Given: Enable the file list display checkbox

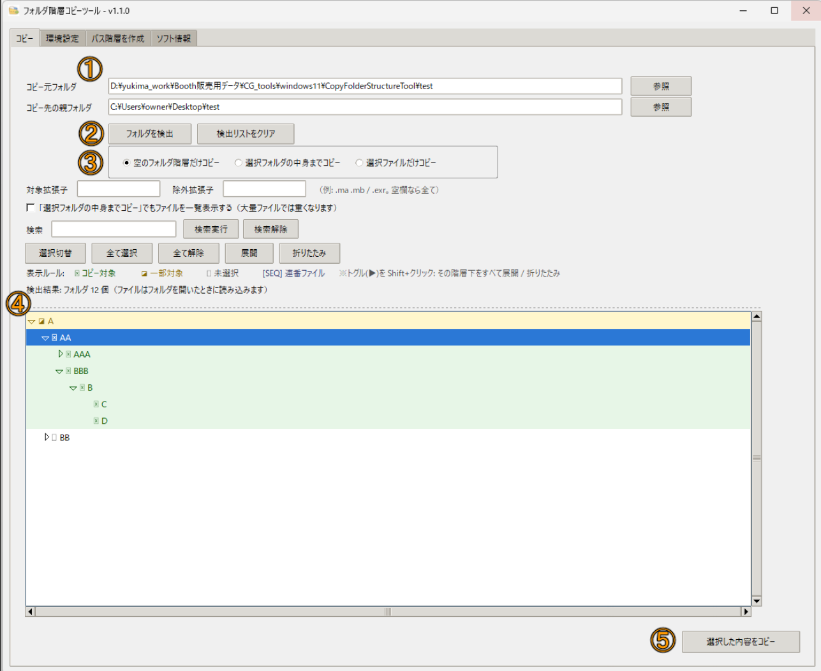Looking at the screenshot, I should pyautogui.click(x=30, y=207).
